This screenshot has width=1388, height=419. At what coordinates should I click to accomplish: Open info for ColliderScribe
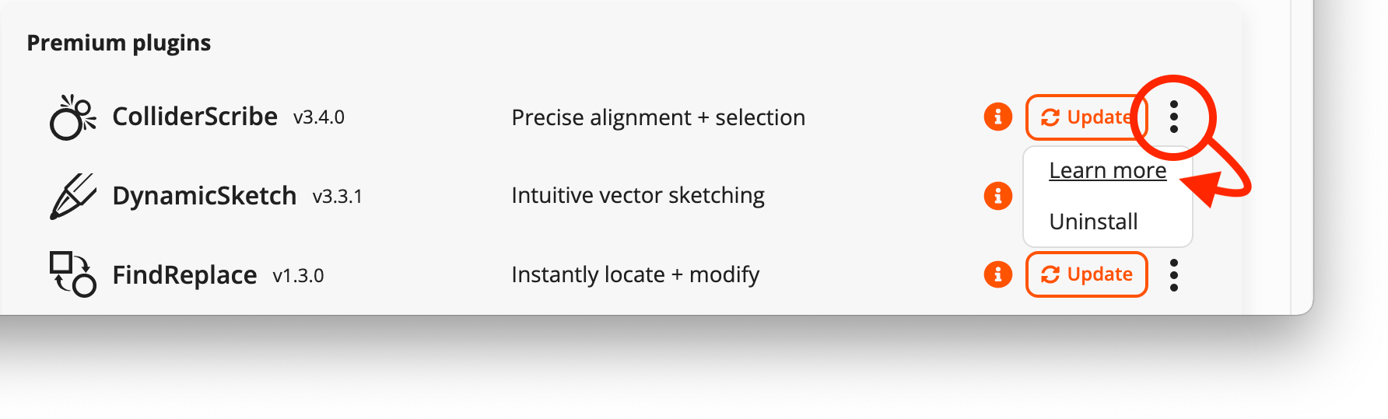(997, 117)
